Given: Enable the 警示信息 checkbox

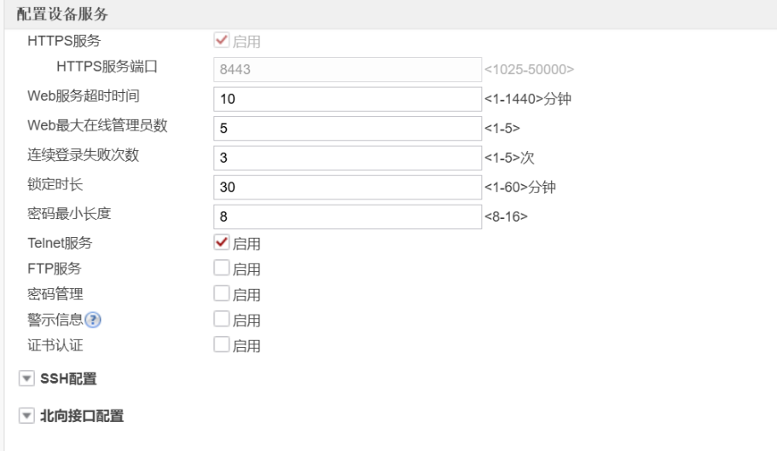Looking at the screenshot, I should (222, 319).
